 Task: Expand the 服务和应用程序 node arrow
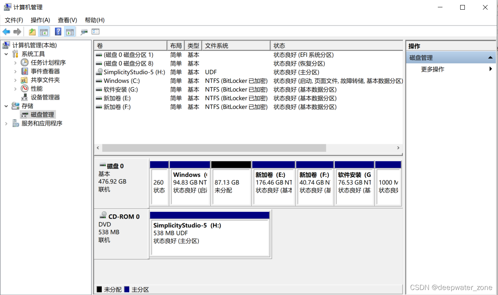click(x=6, y=123)
